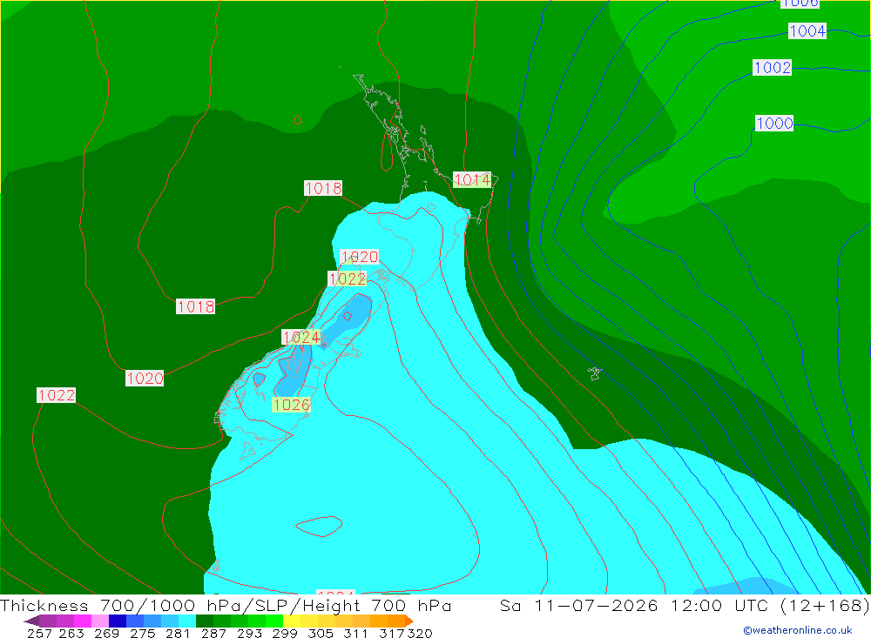
Task: Pick the magenta legend swatch
Action: point(83,621)
